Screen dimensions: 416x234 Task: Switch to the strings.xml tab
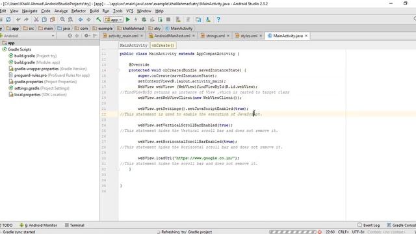(215, 36)
